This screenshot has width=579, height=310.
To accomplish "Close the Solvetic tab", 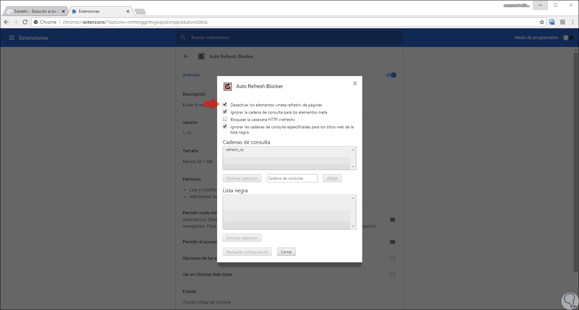I will [x=63, y=11].
